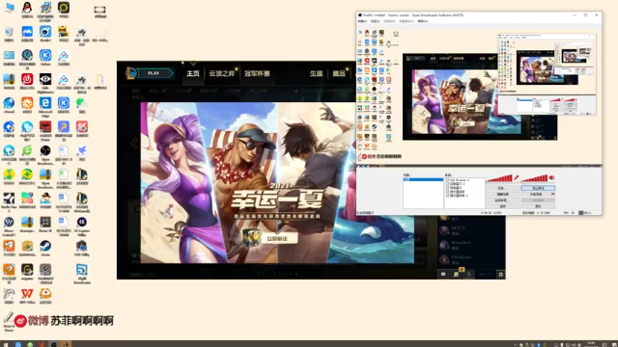Toggle the window capture 2 source checkbox
The image size is (618, 347).
click(x=447, y=184)
